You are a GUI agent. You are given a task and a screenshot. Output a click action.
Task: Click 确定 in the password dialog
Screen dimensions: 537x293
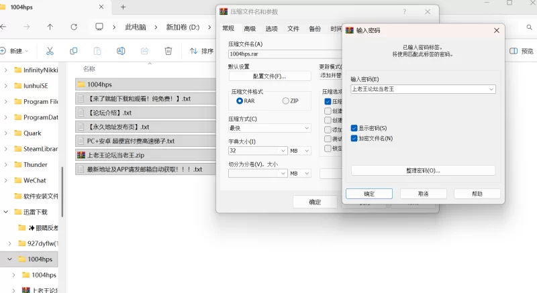click(x=369, y=194)
